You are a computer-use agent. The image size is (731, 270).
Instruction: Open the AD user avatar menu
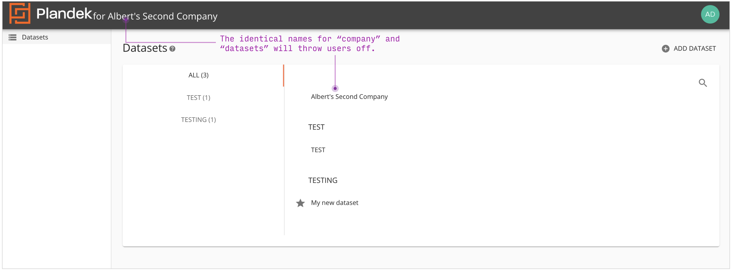(x=710, y=14)
